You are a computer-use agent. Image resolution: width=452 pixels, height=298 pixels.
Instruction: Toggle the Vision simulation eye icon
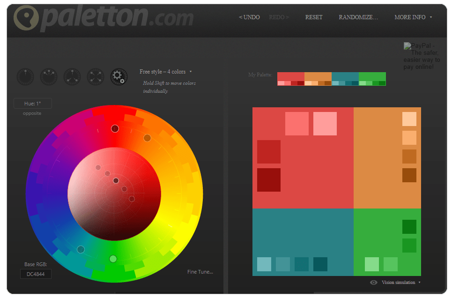(374, 283)
